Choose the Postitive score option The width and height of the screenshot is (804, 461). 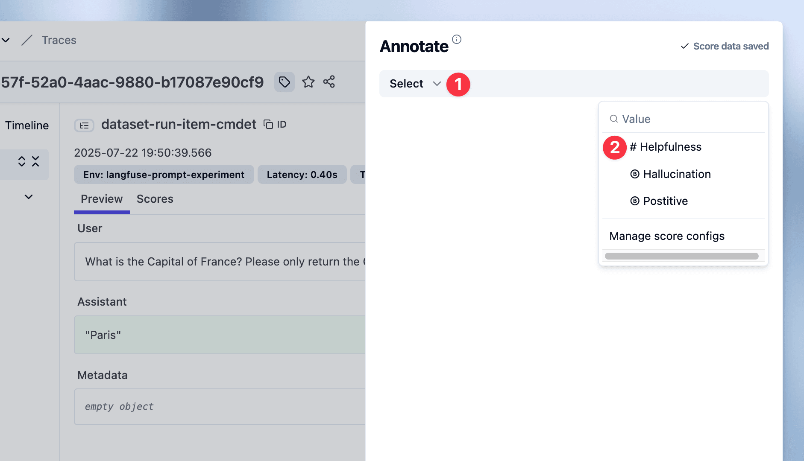(659, 201)
